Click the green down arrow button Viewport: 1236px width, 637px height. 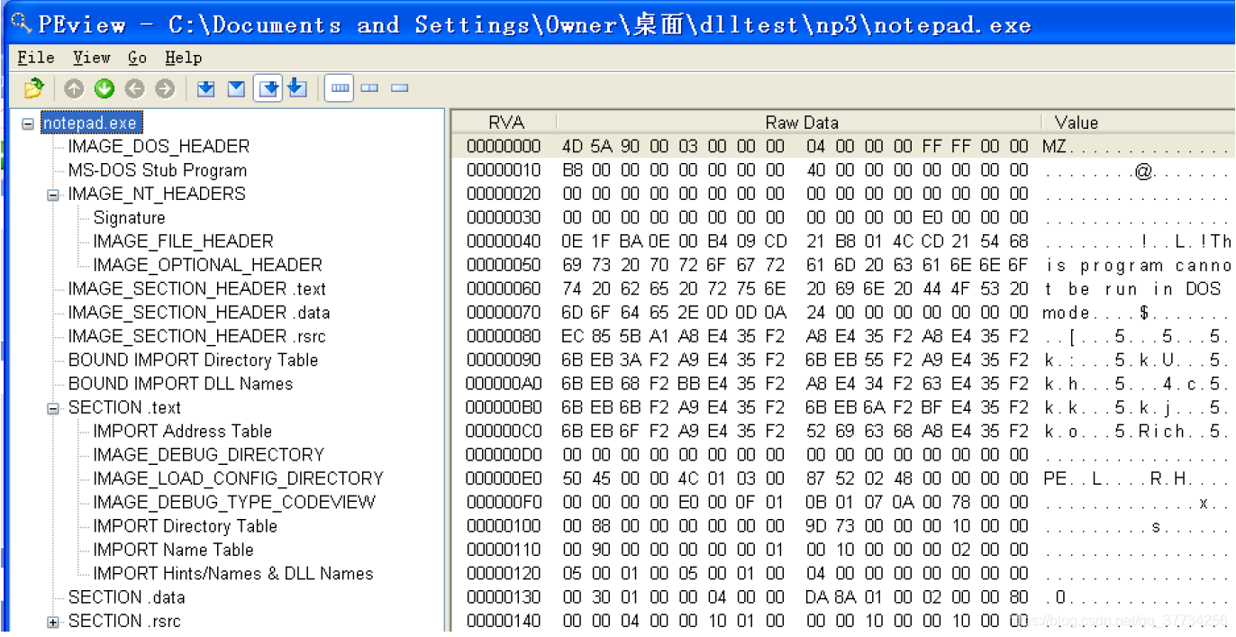[105, 88]
